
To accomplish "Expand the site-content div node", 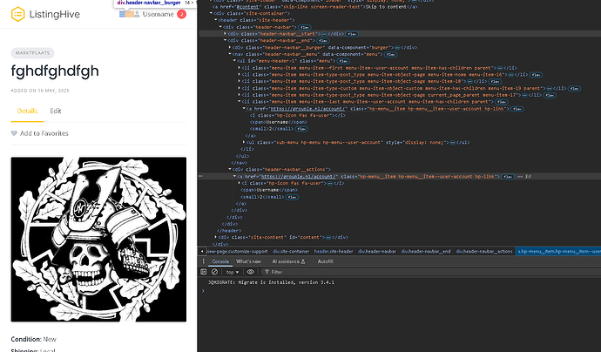I will coord(215,237).
